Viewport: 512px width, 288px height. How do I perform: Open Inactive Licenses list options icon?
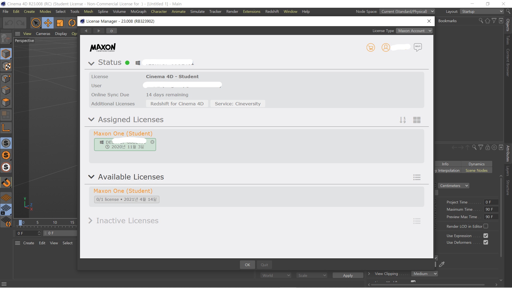coord(417,221)
